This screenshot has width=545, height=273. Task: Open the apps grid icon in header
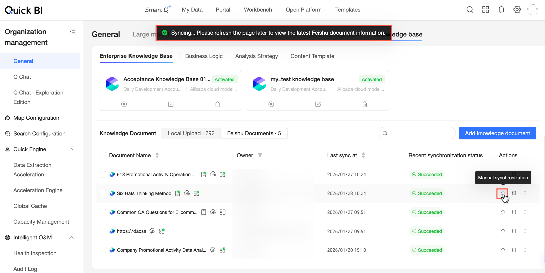point(486,10)
